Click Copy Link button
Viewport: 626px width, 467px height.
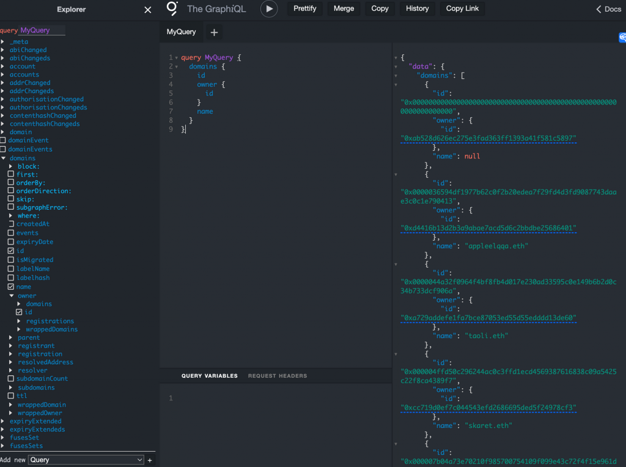[x=462, y=9]
